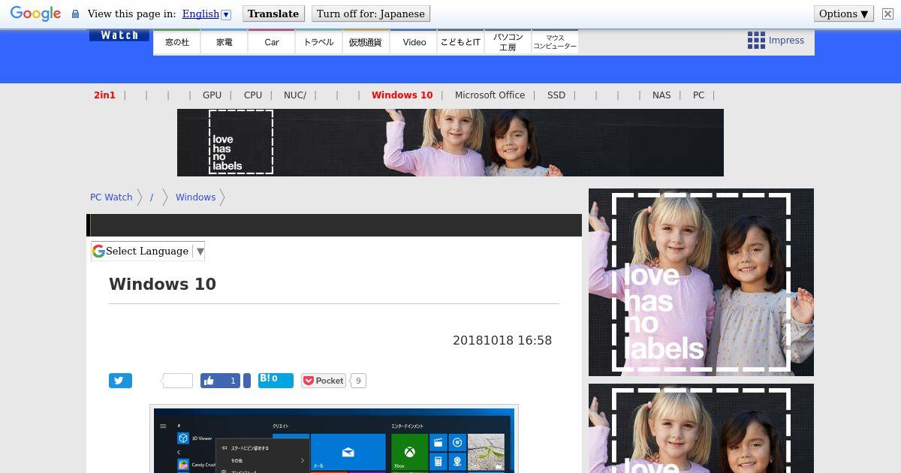Click the Hatena B! bookmark button
Screen dimensions: 901x473
pos(276,380)
